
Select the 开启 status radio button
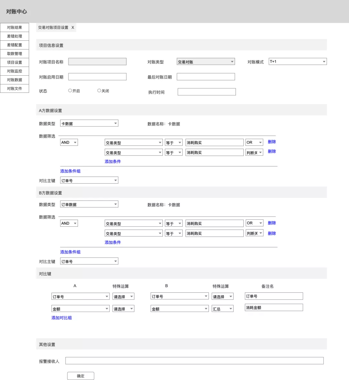click(x=70, y=91)
